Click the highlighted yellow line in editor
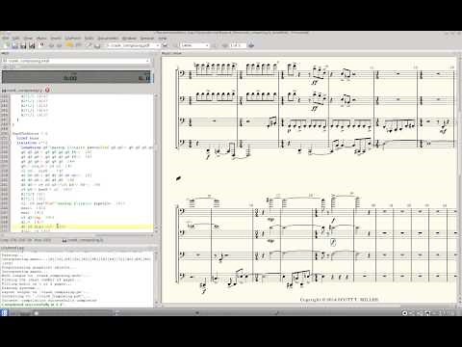 coord(83,227)
